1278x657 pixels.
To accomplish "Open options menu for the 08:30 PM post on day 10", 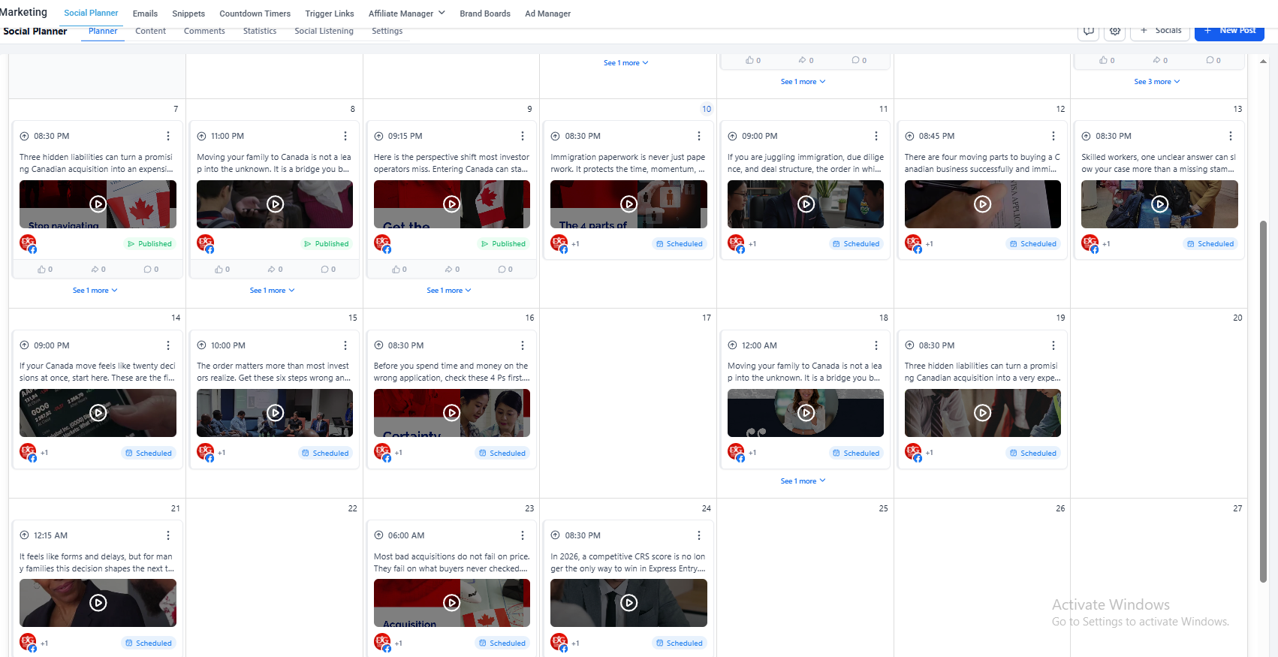I will [x=699, y=136].
